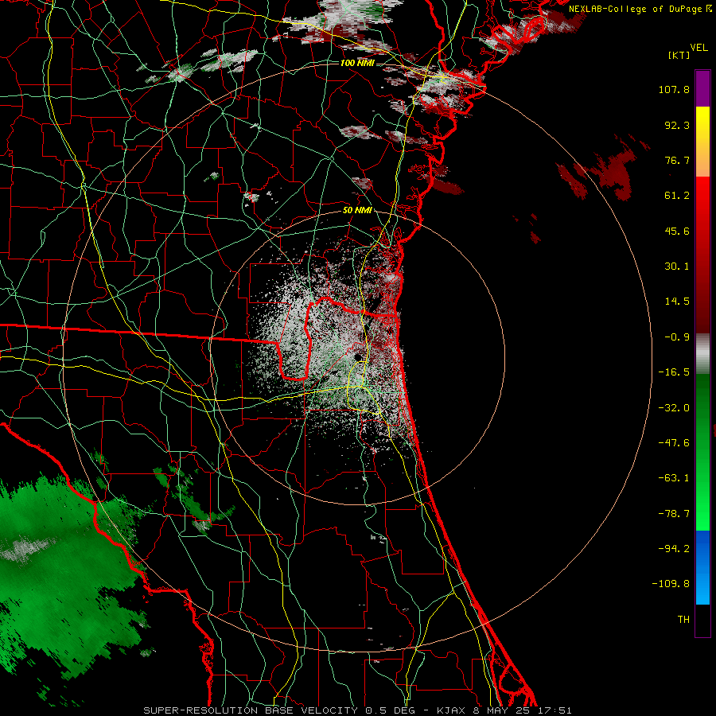The width and height of the screenshot is (716, 716).
Task: Select the -63.1 value on the velocity scale
Action: coord(674,478)
